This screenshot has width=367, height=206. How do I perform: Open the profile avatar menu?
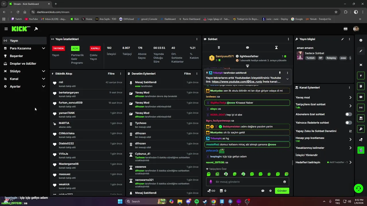click(356, 29)
